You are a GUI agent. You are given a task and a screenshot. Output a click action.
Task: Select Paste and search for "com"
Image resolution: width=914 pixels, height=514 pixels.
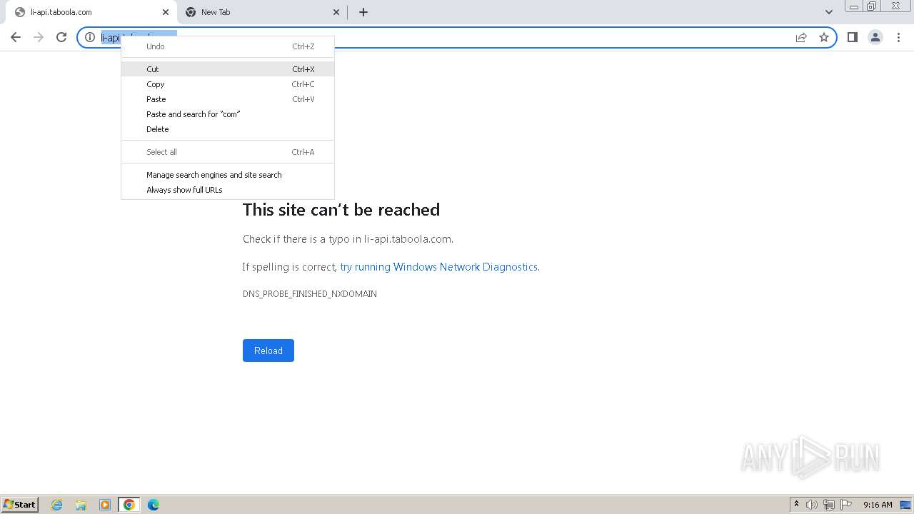click(228, 114)
